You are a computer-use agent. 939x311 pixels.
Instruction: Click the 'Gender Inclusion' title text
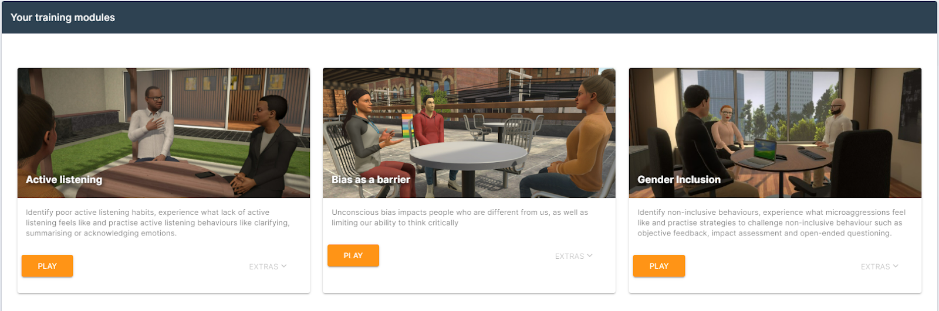[679, 180]
